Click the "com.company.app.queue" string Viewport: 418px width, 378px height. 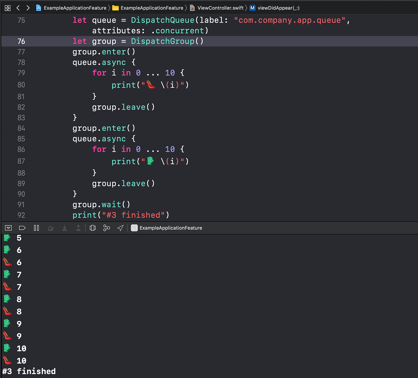[290, 20]
